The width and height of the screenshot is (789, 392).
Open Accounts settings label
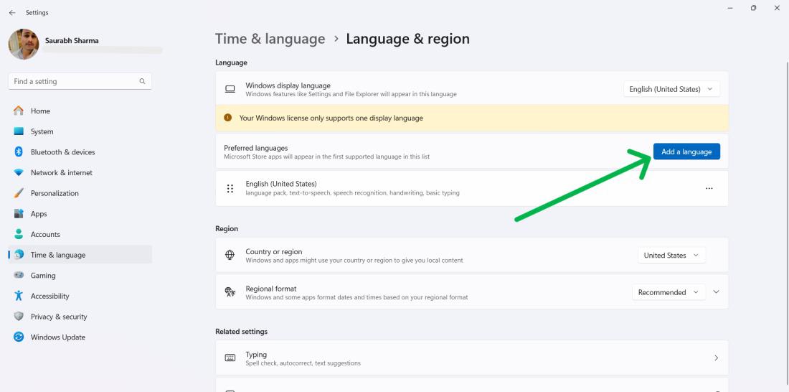(45, 235)
